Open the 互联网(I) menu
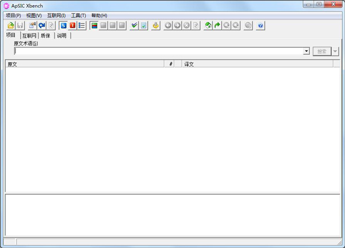This screenshot has height=248, width=345. pos(56,16)
